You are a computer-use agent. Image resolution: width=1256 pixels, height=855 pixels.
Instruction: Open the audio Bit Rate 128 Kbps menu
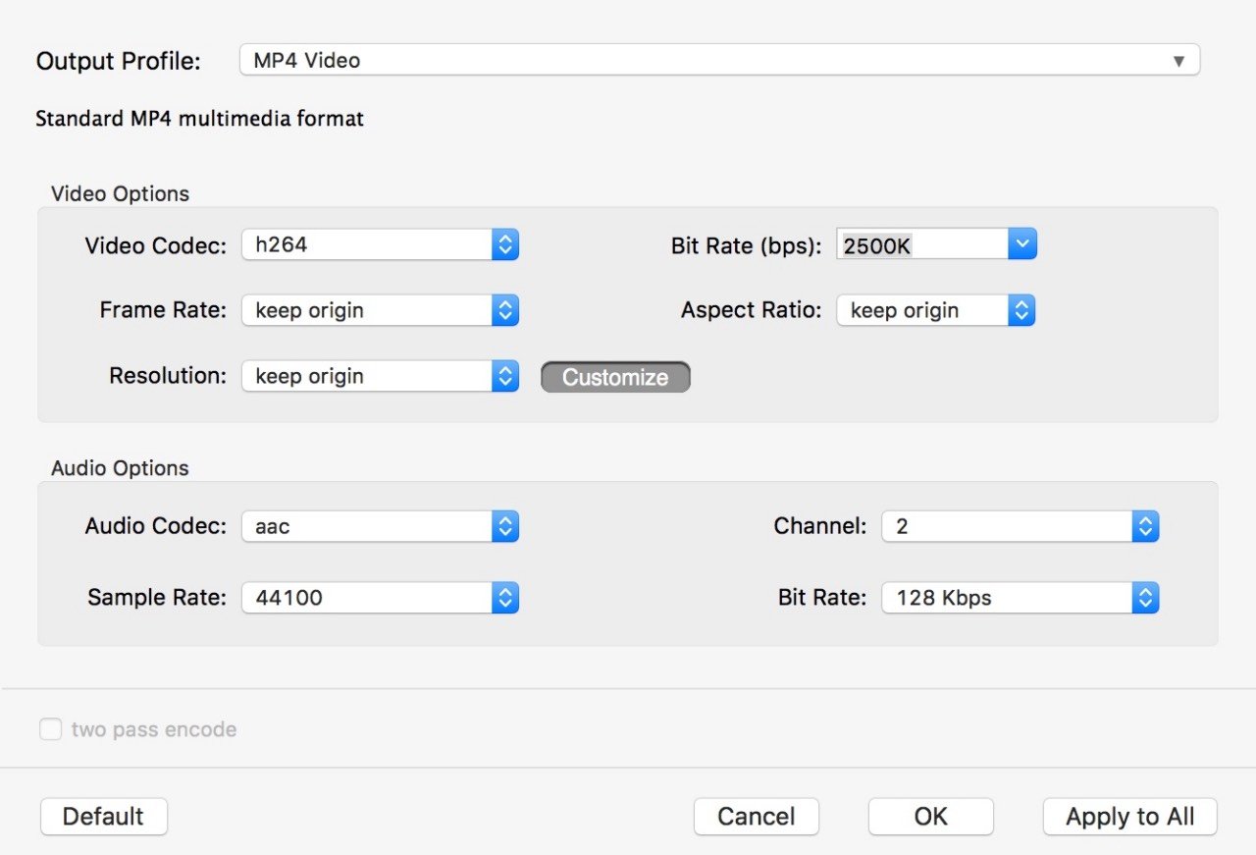1020,598
